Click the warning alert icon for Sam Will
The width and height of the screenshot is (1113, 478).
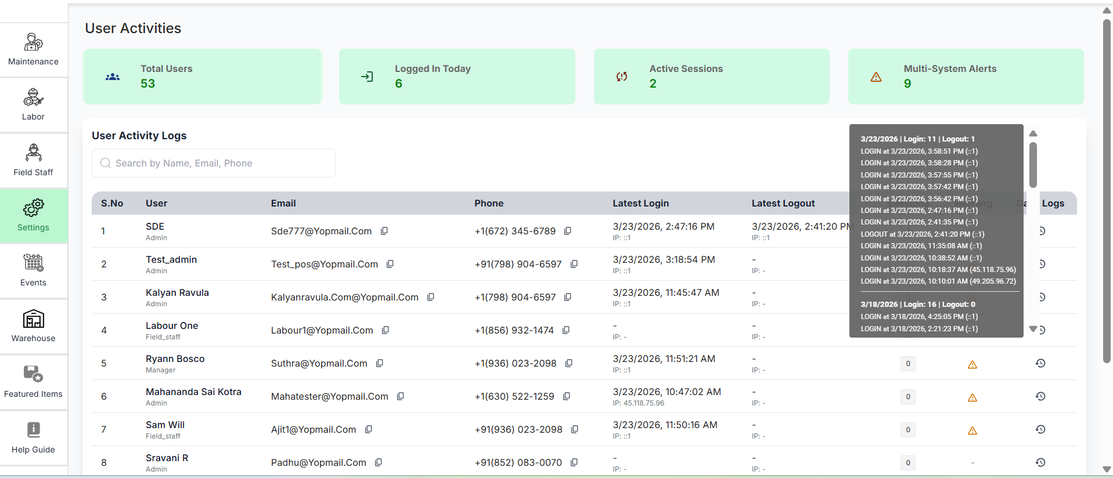click(x=972, y=430)
